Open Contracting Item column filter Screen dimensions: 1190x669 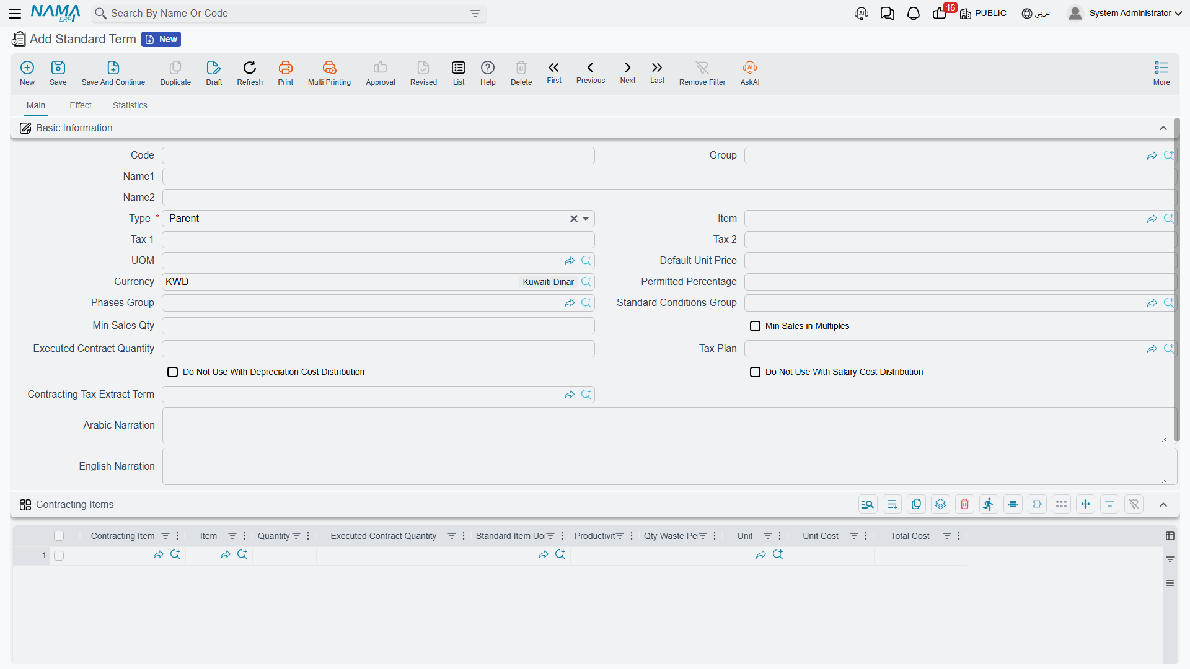point(165,536)
